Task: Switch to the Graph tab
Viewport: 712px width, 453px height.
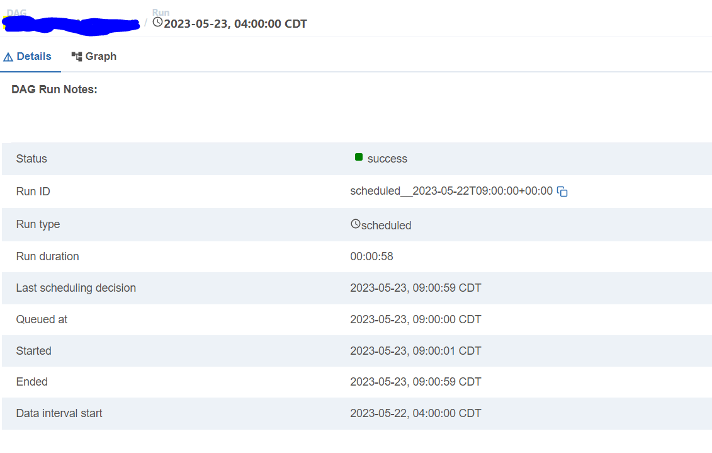Action: tap(99, 56)
